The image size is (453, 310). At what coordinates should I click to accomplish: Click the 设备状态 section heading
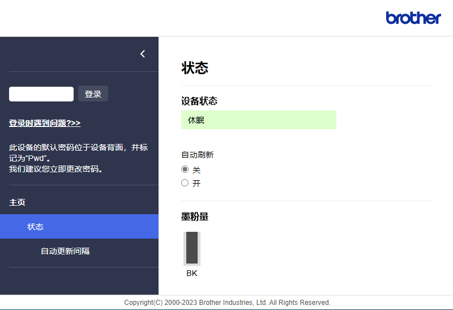pos(199,101)
